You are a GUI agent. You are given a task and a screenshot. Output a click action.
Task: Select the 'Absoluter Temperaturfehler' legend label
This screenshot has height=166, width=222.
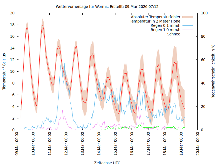[x=156, y=17]
